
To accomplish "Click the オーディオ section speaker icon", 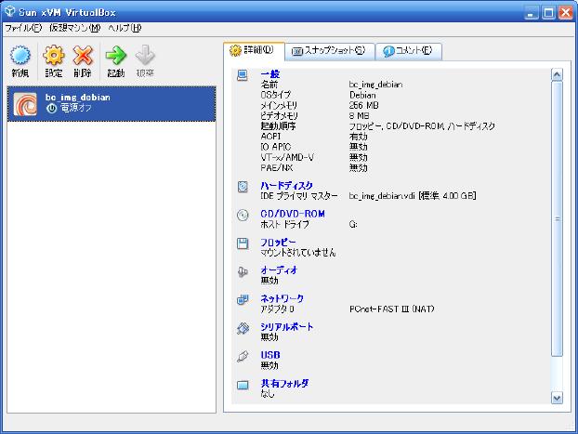I will [x=243, y=271].
